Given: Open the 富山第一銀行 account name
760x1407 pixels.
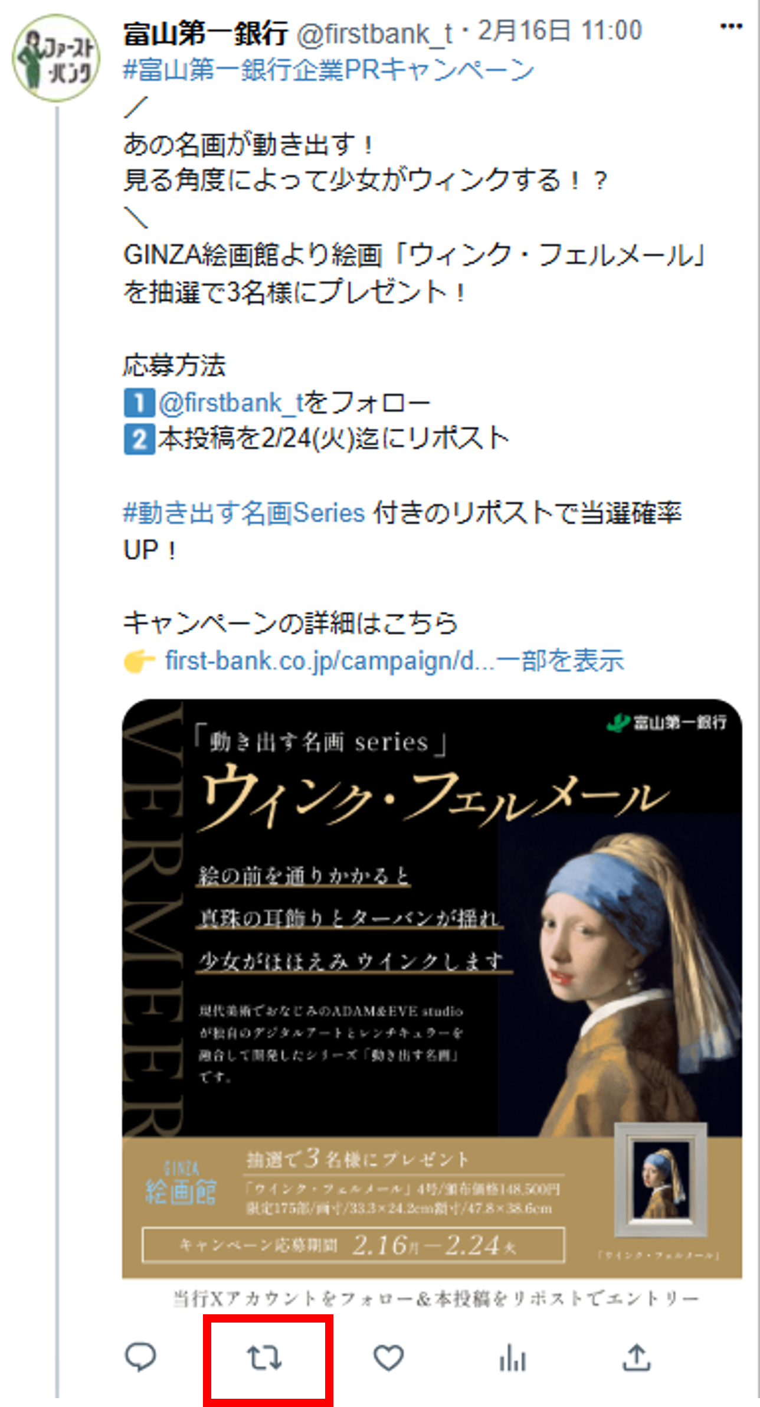Looking at the screenshot, I should [x=205, y=33].
